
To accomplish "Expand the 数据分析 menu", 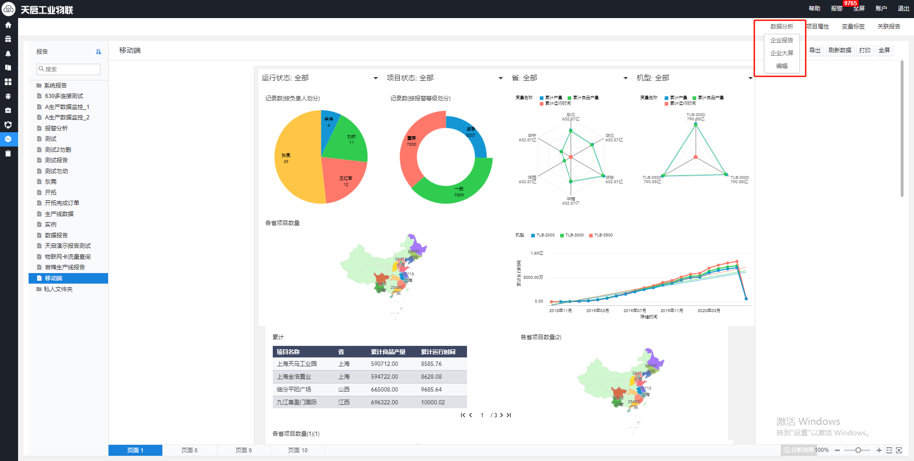I will pyautogui.click(x=782, y=27).
